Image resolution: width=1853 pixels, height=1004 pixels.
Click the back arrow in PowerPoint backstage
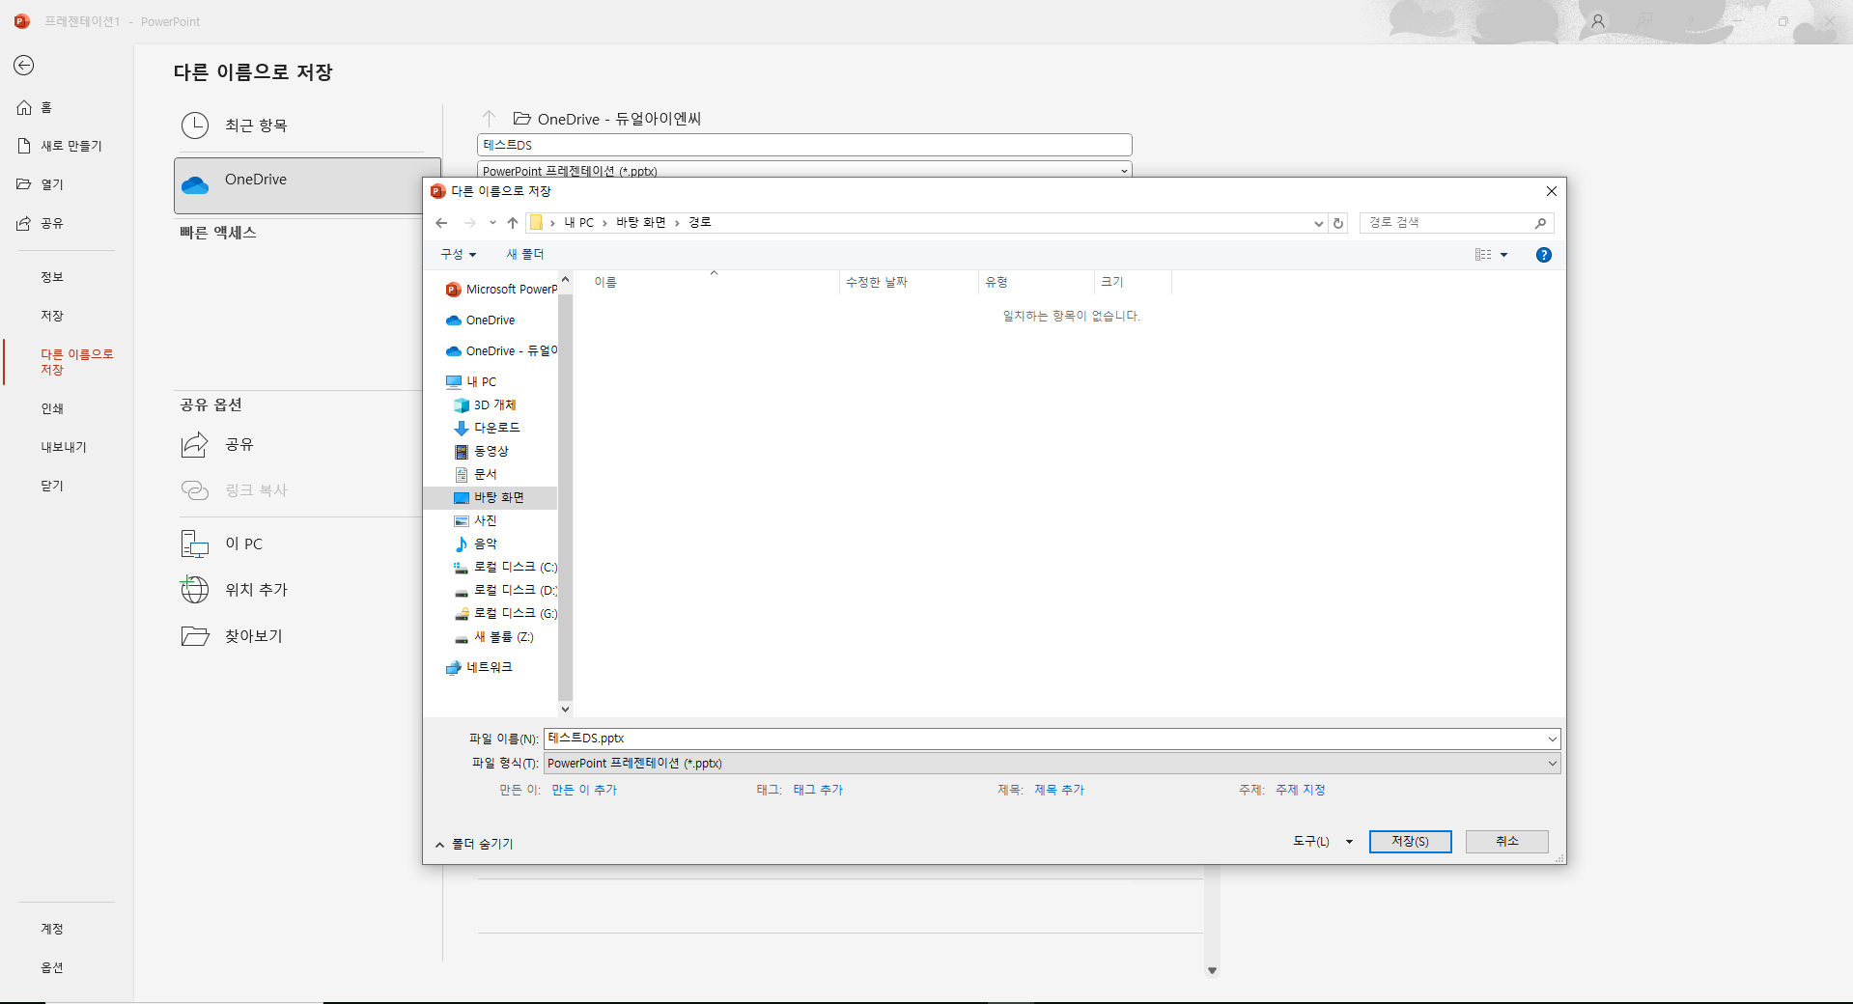coord(24,65)
